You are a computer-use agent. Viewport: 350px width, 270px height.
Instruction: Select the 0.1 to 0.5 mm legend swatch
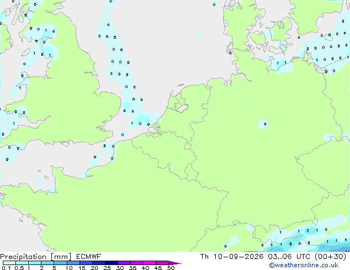(9, 263)
